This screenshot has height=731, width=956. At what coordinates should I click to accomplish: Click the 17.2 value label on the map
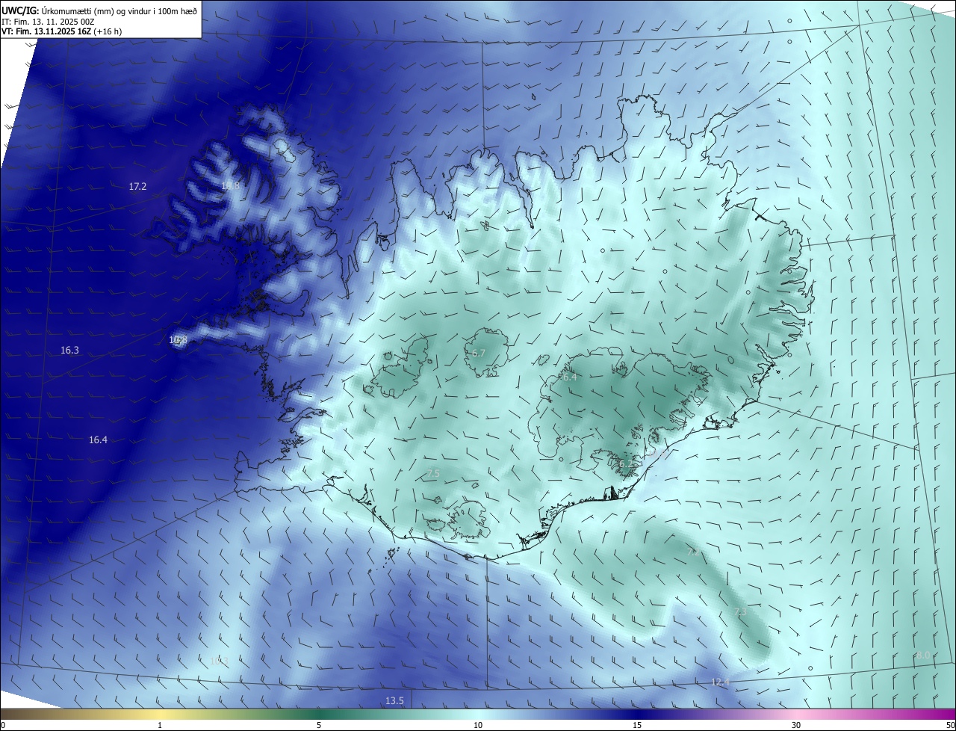[x=137, y=187]
